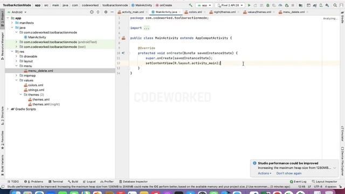Viewport: 345px width, 194px height.
Task: Click the Apply Changes rerun icon
Action: pos(255,5)
